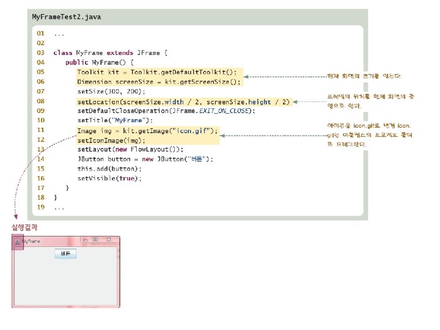The height and width of the screenshot is (330, 440).
Task: Click the 실행결과 label above the window
Action: 24,227
